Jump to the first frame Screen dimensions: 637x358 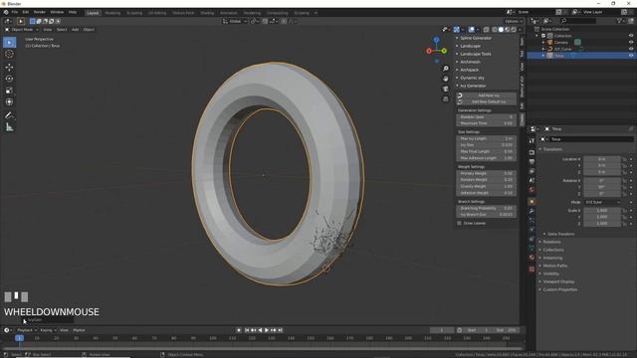tap(247, 330)
